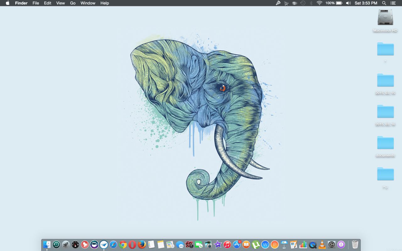The width and height of the screenshot is (402, 251).
Task: Click the battery 100% indicator
Action: [x=334, y=3]
